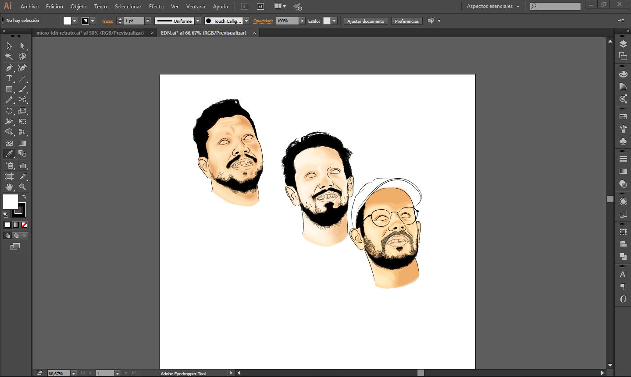Open the Edición menu

tap(54, 7)
